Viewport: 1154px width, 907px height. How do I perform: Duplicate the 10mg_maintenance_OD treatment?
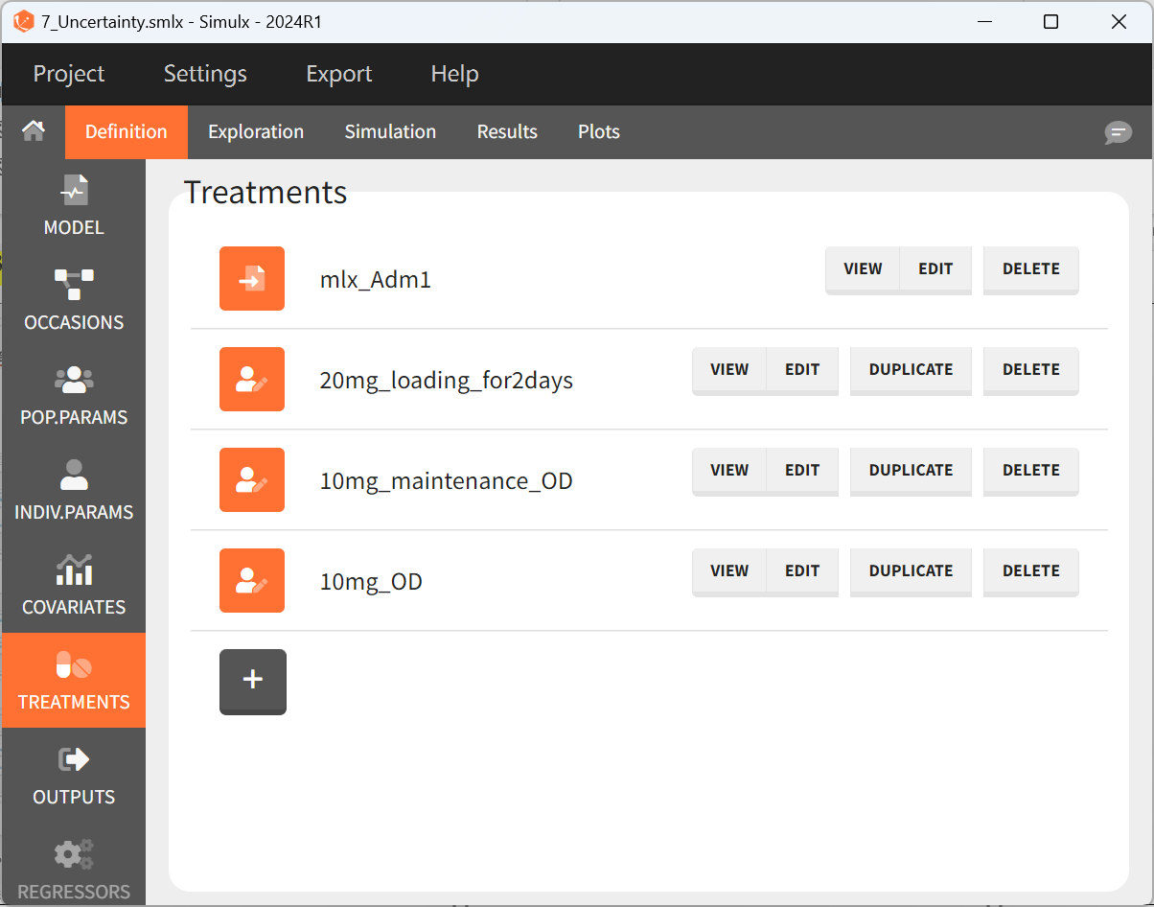[911, 471]
